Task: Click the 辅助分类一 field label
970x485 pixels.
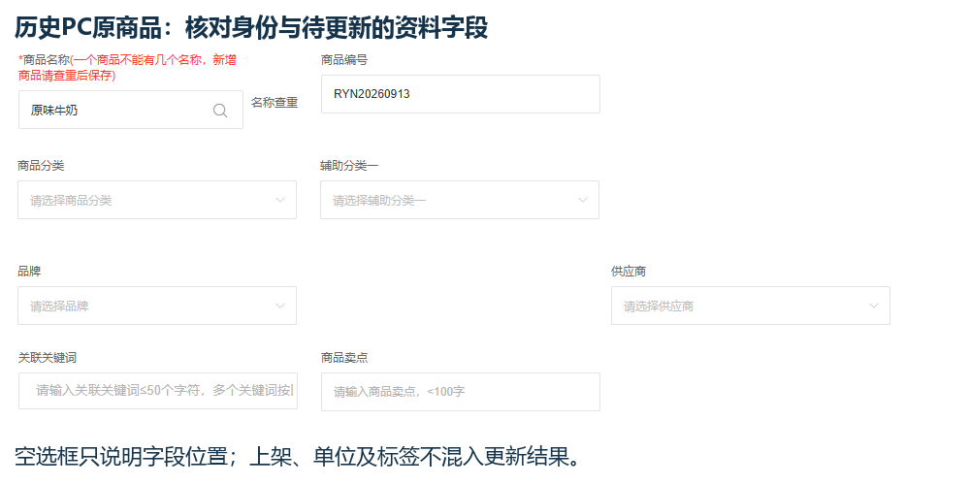Action: pos(344,166)
